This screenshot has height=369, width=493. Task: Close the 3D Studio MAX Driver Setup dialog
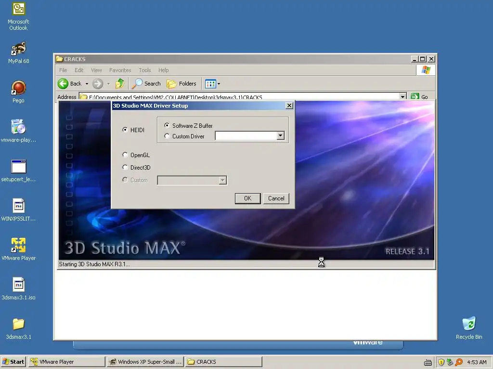pyautogui.click(x=289, y=105)
